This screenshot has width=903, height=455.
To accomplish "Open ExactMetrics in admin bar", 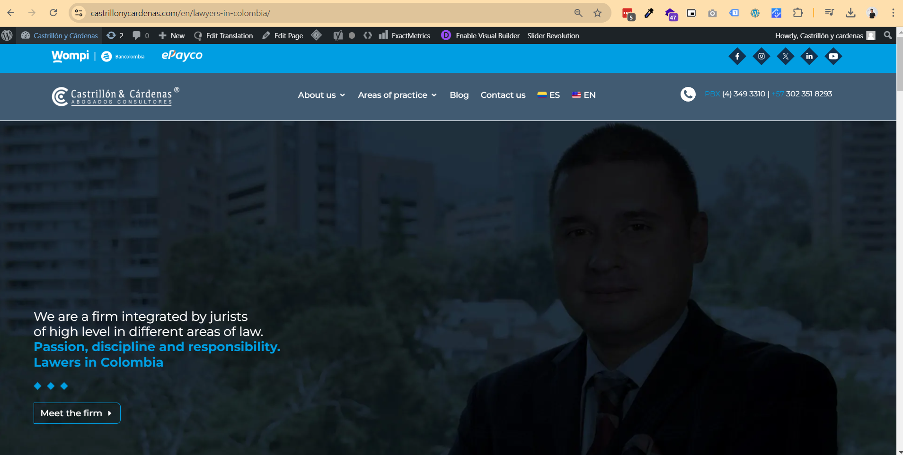I will (x=405, y=35).
